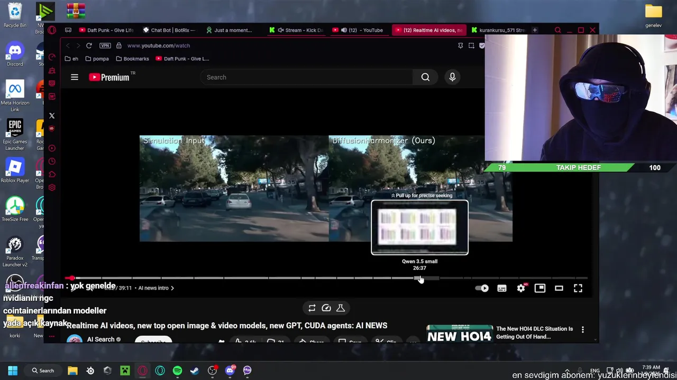Switch to 'Just a moment...' tab
Viewport: 677px width, 380px height.
[x=233, y=30]
